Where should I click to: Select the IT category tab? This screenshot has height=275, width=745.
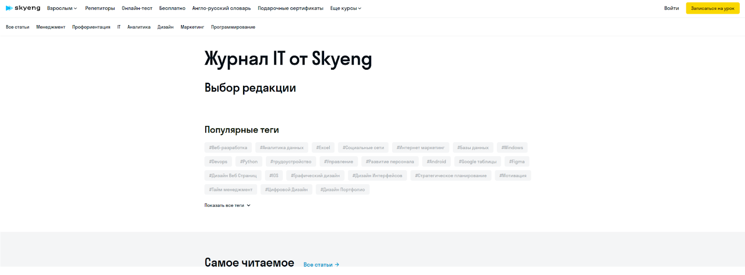tap(119, 27)
